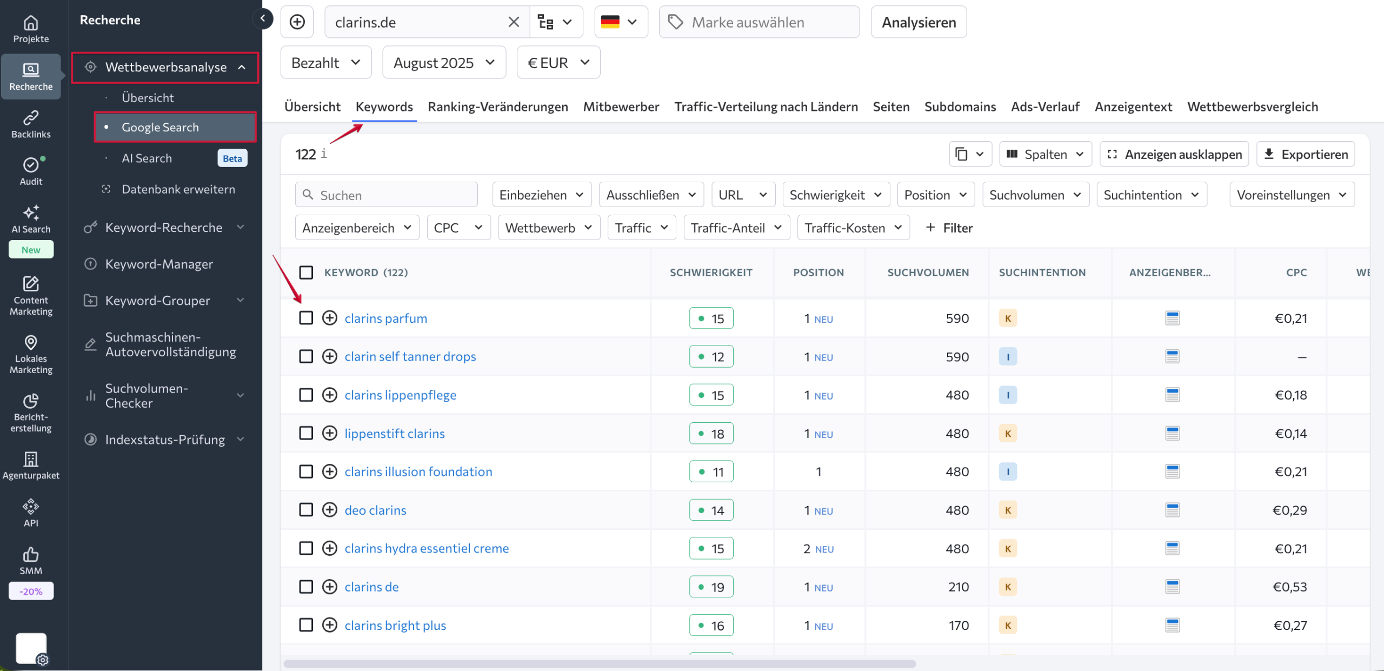The width and height of the screenshot is (1384, 671).
Task: Click K intent badge for clarins parfum
Action: [1008, 318]
